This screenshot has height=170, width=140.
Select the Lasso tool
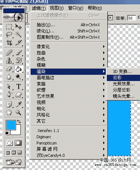tap(9, 35)
